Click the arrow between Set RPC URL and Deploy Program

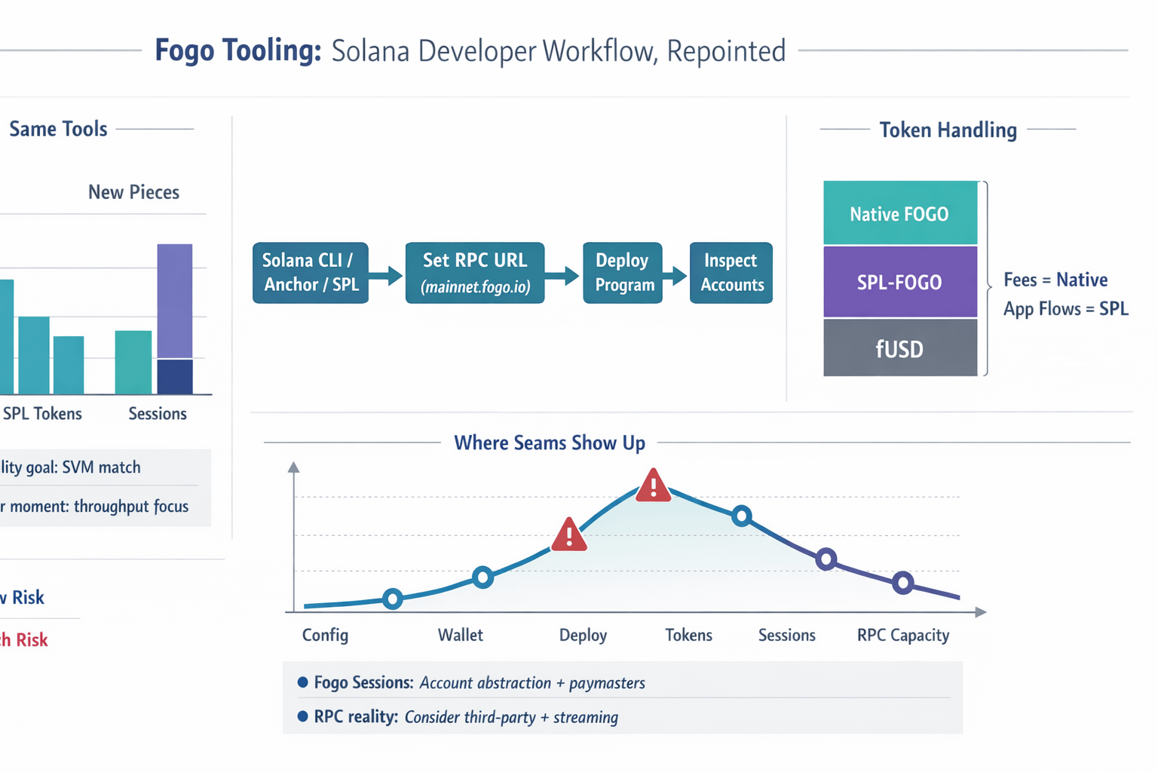pos(563,275)
